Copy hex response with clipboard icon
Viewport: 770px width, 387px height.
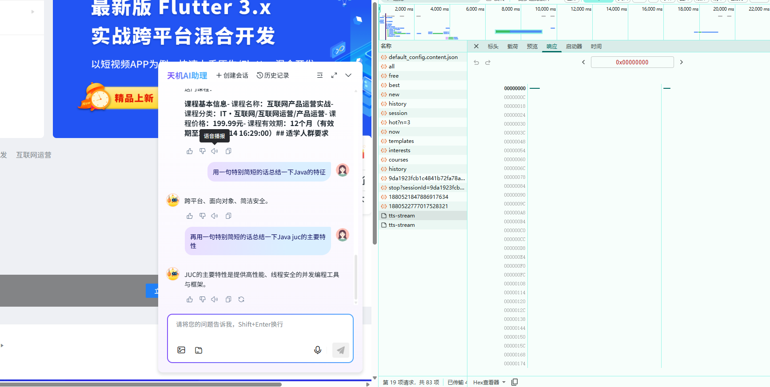tap(515, 382)
